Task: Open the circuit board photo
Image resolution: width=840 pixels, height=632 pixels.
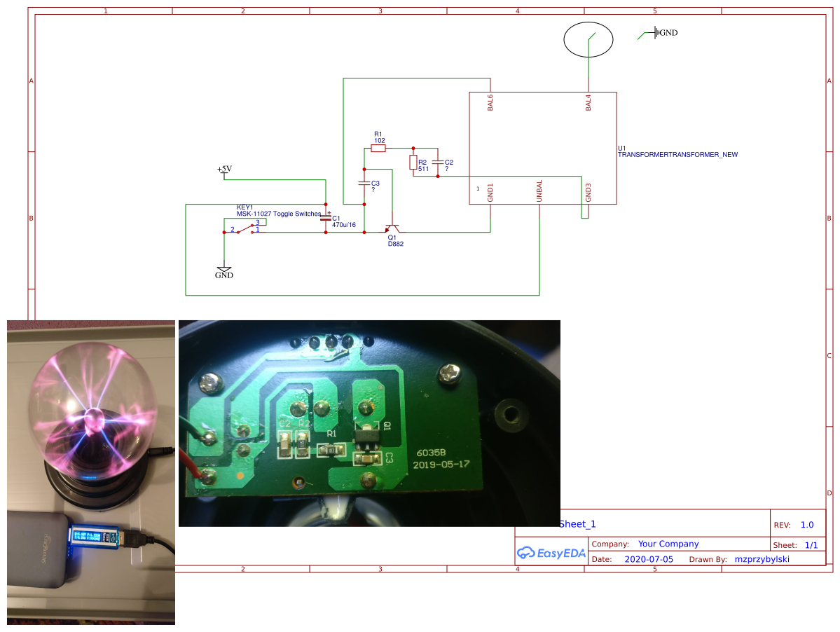Action: coord(369,423)
